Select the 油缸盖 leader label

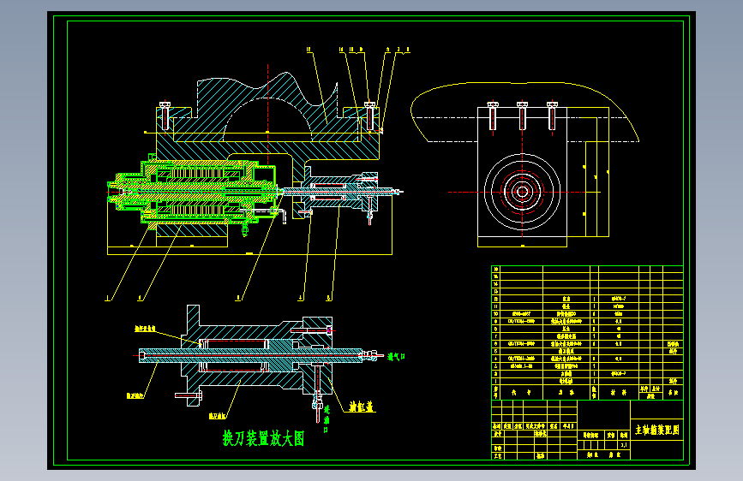pyautogui.click(x=361, y=407)
